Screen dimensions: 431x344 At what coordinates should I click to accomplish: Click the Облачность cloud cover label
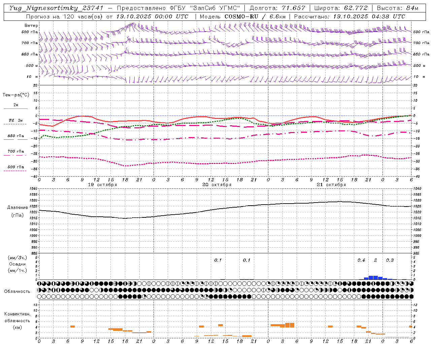[x=17, y=292]
